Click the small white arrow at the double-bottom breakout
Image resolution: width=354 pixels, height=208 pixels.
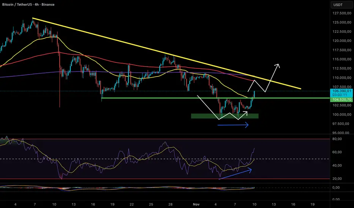245,113
